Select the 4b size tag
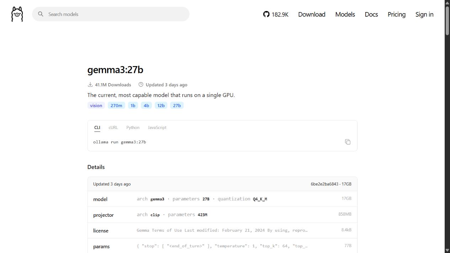The image size is (450, 253). point(146,106)
